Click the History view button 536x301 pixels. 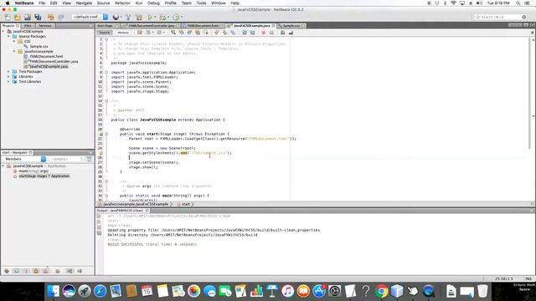[123, 33]
